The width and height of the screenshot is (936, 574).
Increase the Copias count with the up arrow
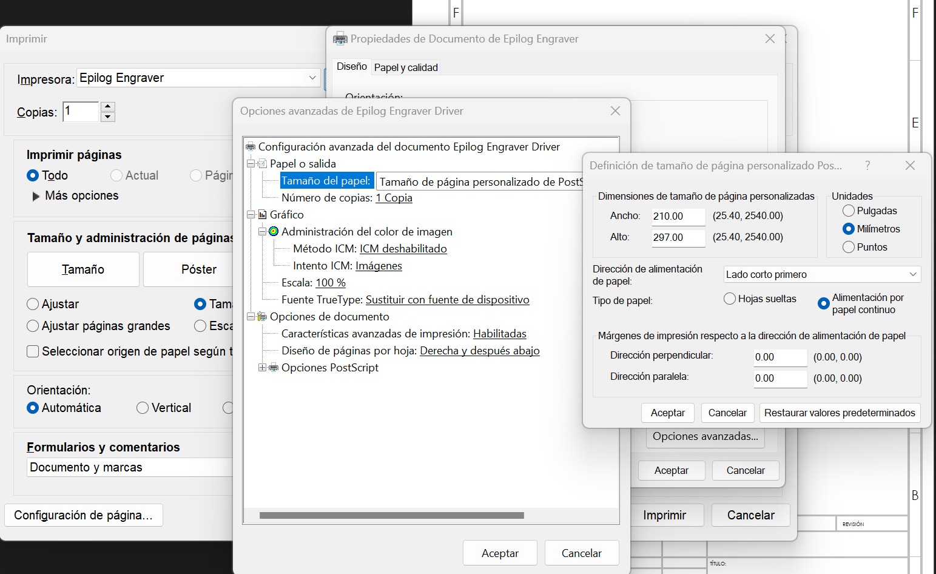point(108,107)
